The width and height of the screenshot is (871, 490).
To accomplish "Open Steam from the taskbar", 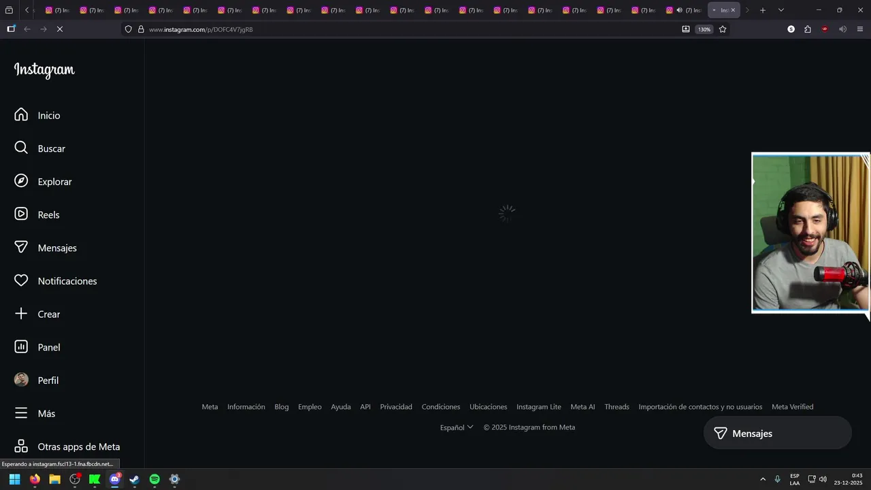I will click(134, 479).
